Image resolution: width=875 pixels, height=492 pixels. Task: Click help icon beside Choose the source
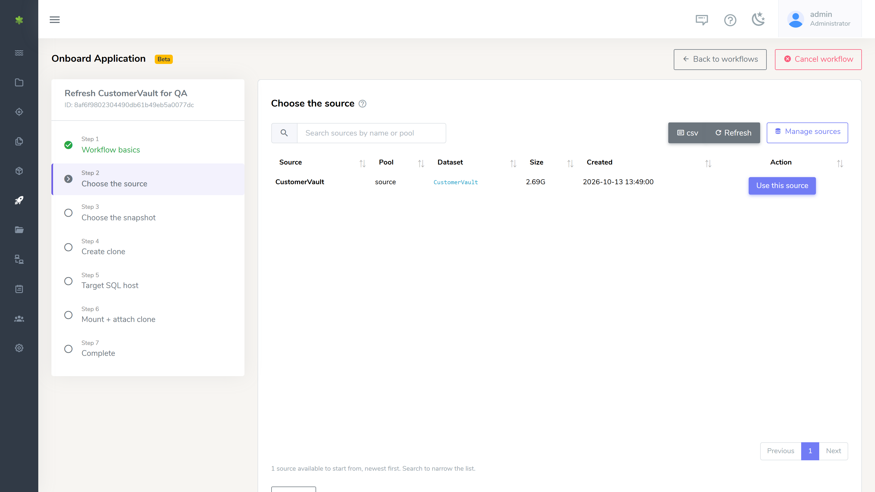[x=362, y=104]
